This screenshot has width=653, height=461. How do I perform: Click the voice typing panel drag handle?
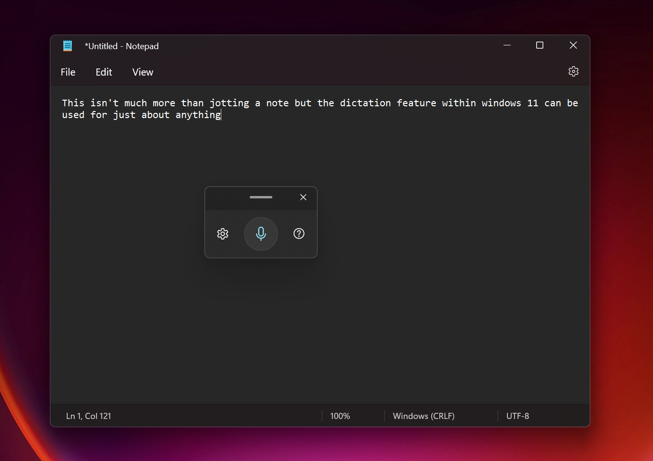[x=261, y=197]
